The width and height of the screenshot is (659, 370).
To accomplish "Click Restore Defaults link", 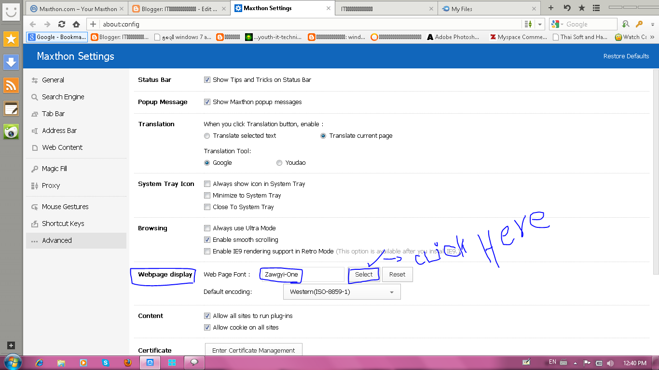I will pos(626,56).
